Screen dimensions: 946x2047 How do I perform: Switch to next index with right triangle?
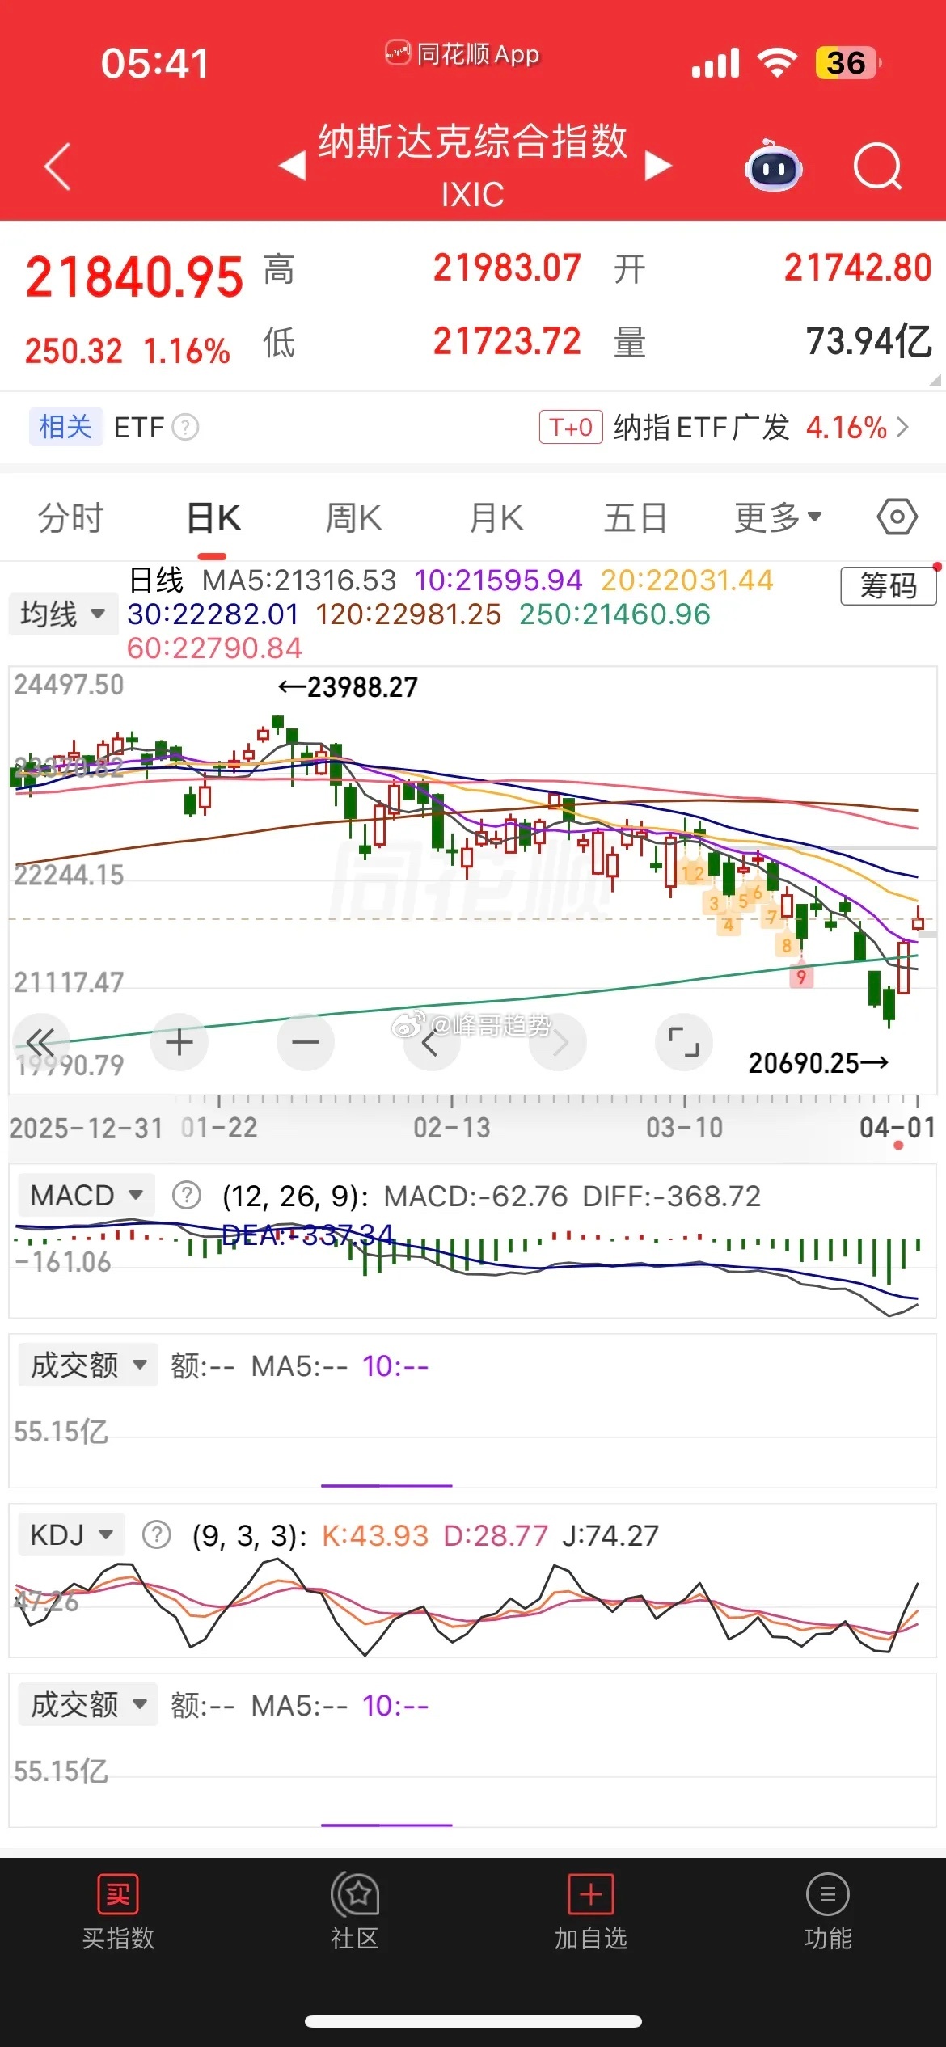[x=658, y=166]
